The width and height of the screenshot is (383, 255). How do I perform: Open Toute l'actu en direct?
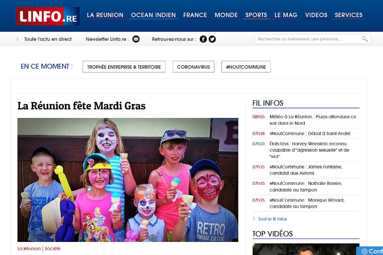pyautogui.click(x=48, y=39)
